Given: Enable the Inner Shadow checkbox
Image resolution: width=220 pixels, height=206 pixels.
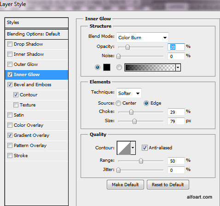Looking at the screenshot, I should 10,54.
